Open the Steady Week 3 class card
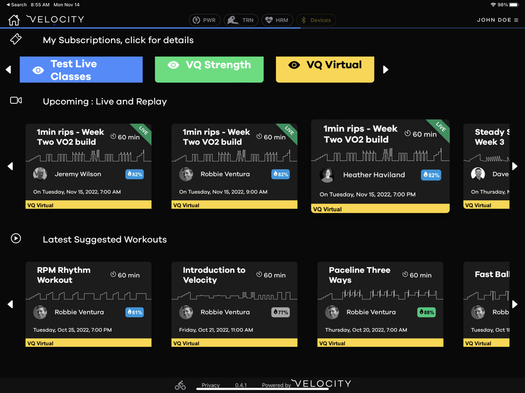 click(x=486, y=166)
